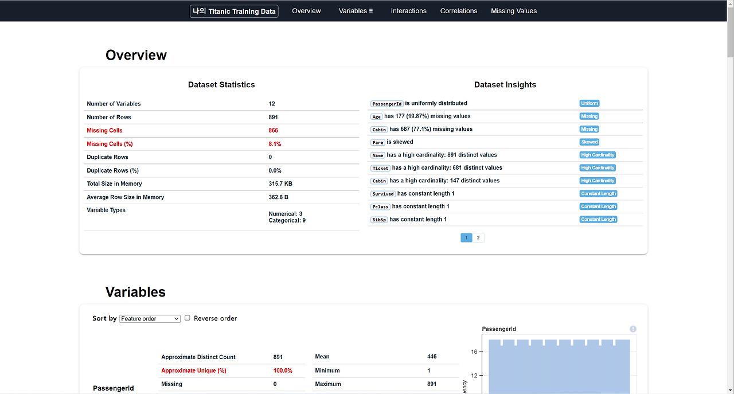734x394 pixels.
Task: Select insights page 1 button
Action: [x=466, y=237]
